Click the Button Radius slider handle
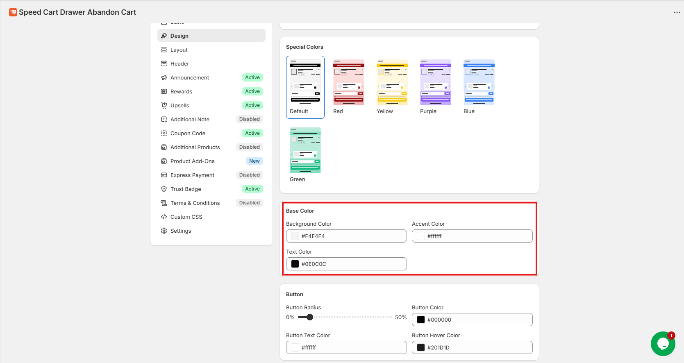Image resolution: width=684 pixels, height=363 pixels. 310,317
